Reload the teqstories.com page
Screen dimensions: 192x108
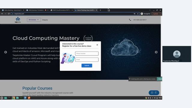[x=9, y=14]
